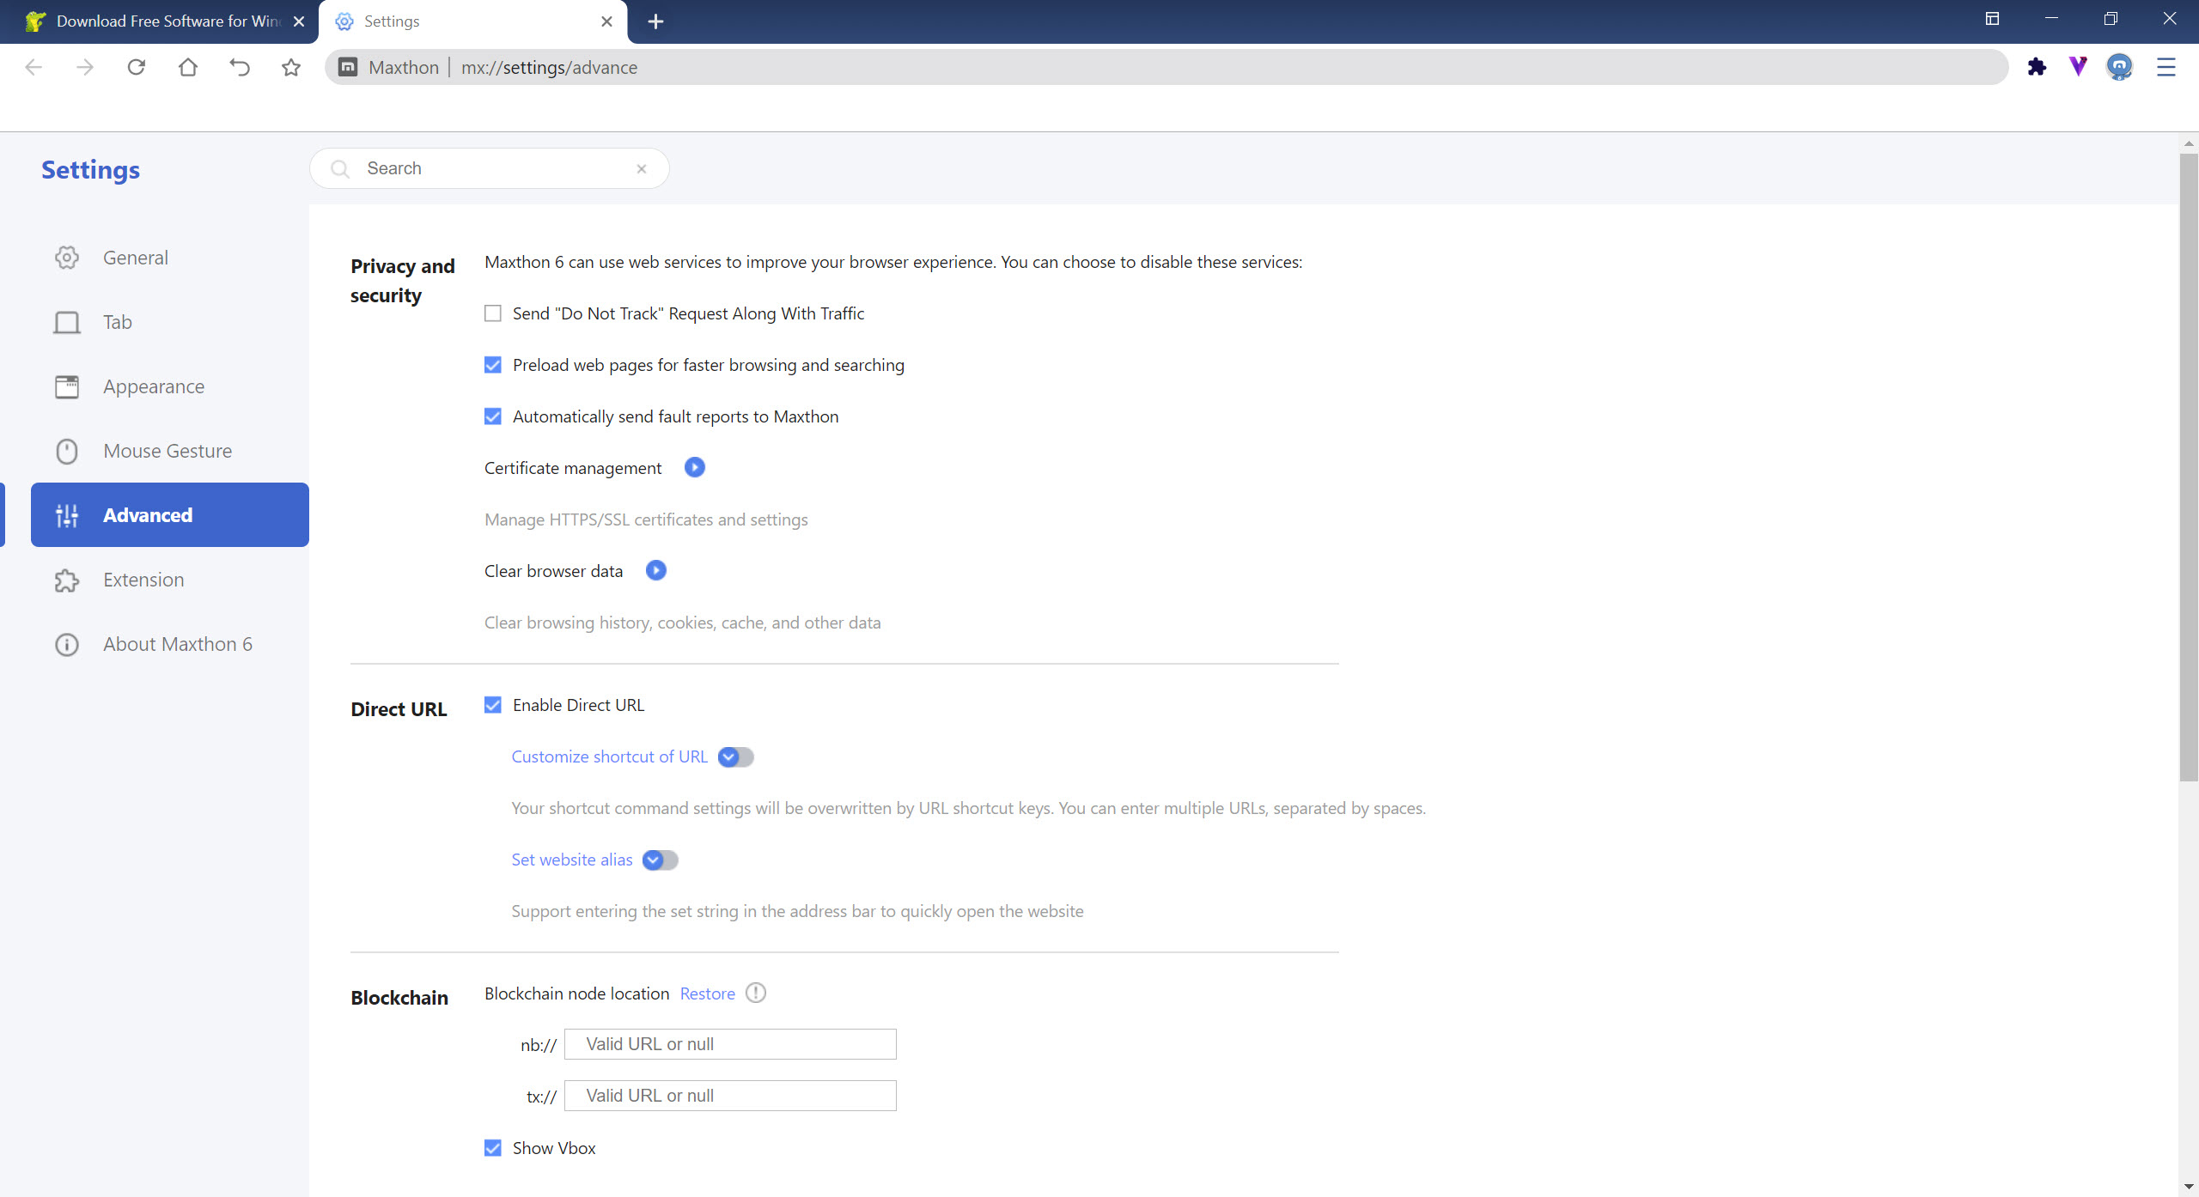Open the Mouse Gesture settings section
This screenshot has height=1197, width=2199.
click(170, 451)
